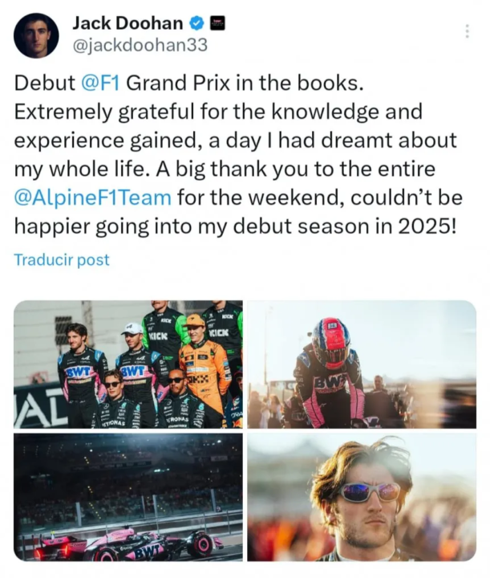This screenshot has width=490, height=578.
Task: Open the three-dot more options menu
Action: 467,31
